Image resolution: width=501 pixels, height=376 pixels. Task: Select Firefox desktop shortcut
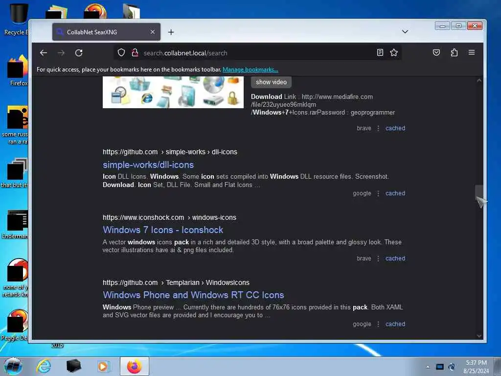click(18, 70)
